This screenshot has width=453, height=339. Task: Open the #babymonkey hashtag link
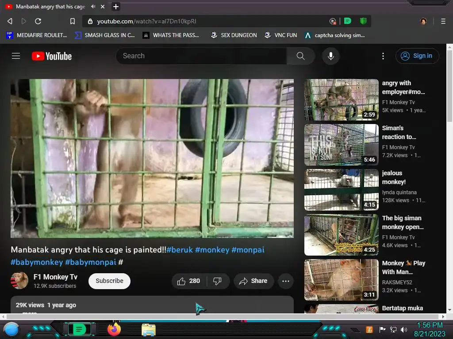pos(37,262)
